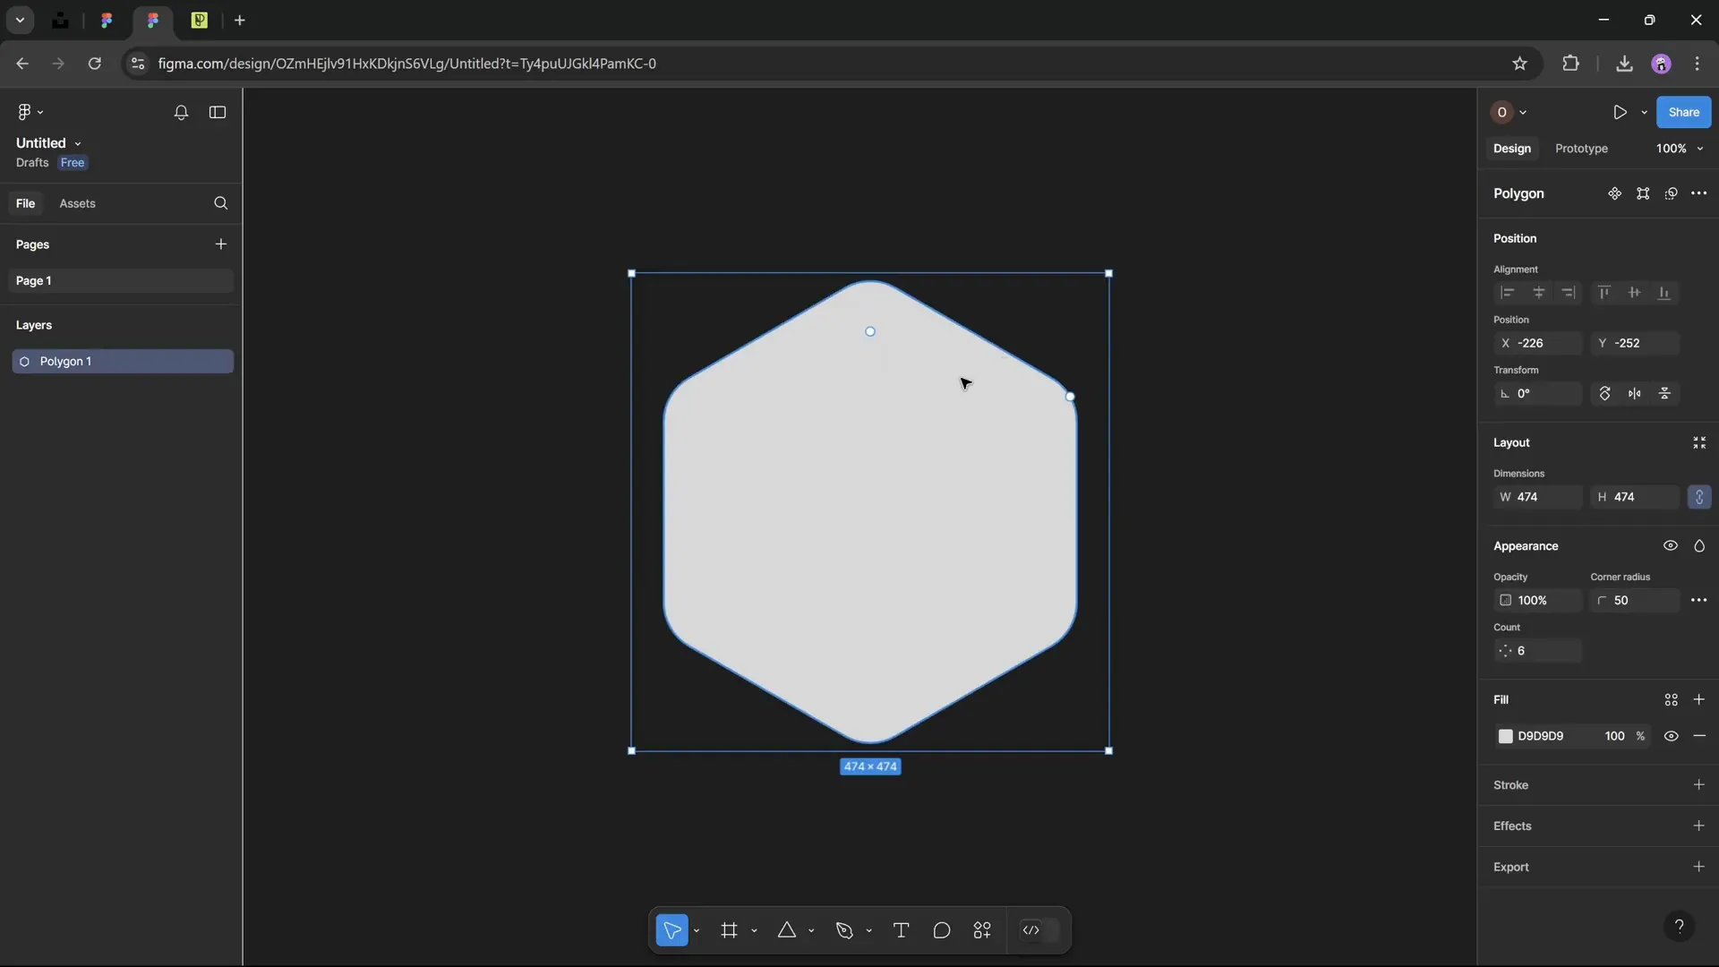
Task: Click the corner radius 50 field
Action: [1635, 601]
